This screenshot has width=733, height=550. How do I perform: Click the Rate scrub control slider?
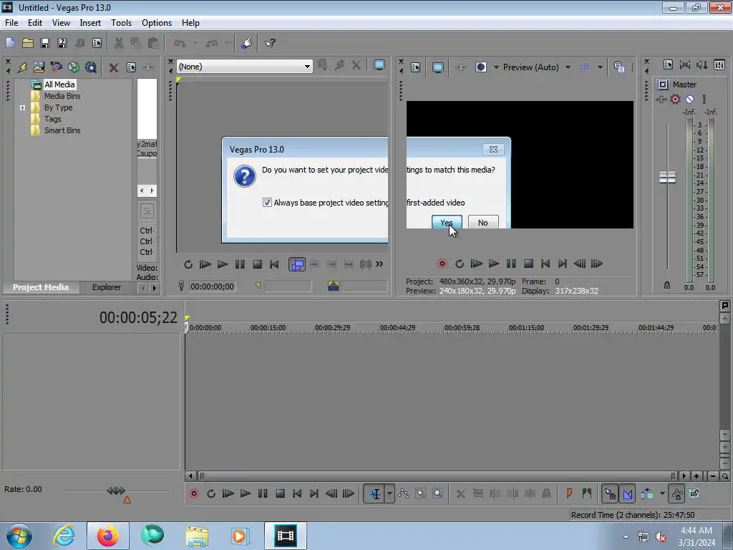(x=116, y=491)
